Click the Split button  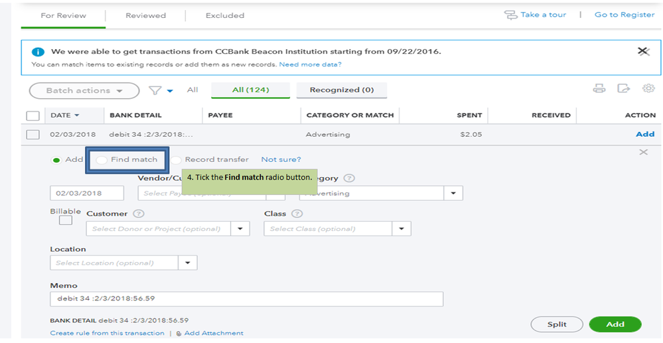[x=557, y=324]
